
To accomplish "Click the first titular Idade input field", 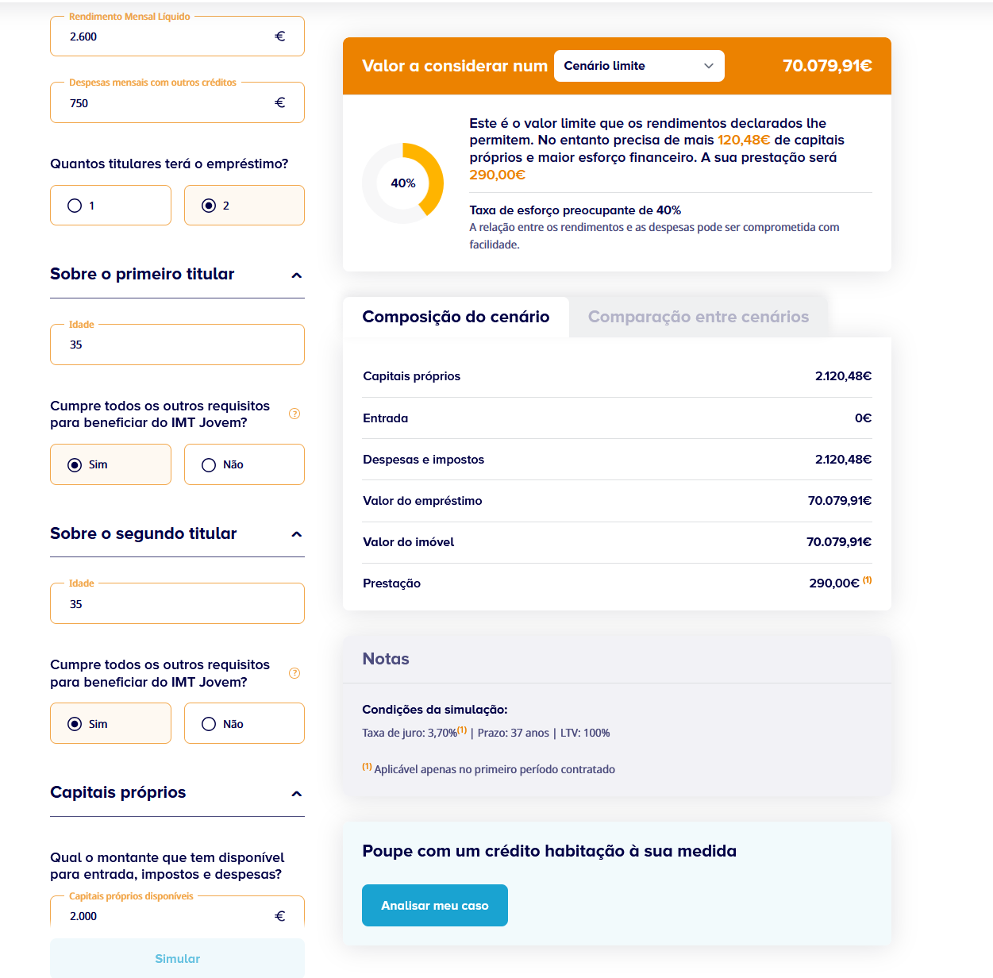I will click(x=177, y=345).
